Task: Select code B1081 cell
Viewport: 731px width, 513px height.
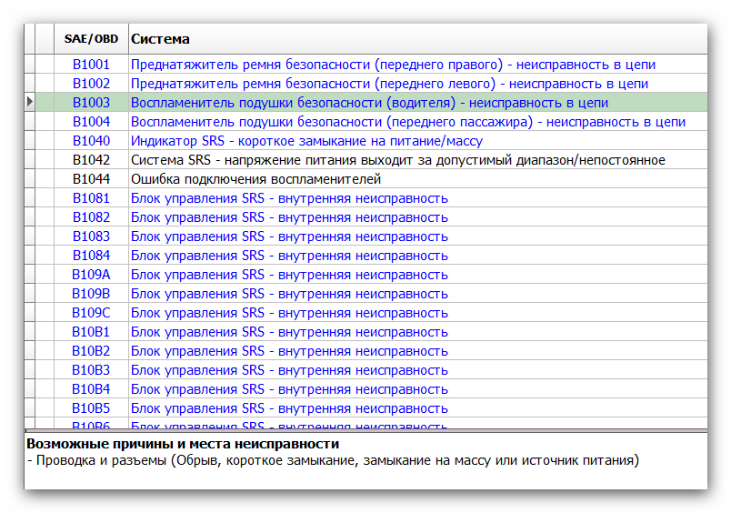Action: pos(91,198)
